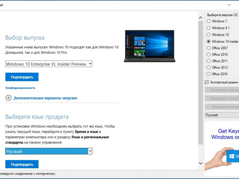This screenshot has width=239, height=179.
Task: Expand Дополнительные варианты загрузки link
Action: (x=45, y=98)
